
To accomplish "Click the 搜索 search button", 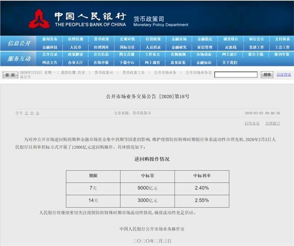I will click(267, 74).
